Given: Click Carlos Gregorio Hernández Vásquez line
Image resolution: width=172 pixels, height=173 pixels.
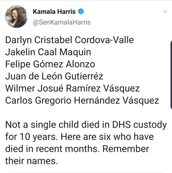Looking at the screenshot, I should [82, 100].
